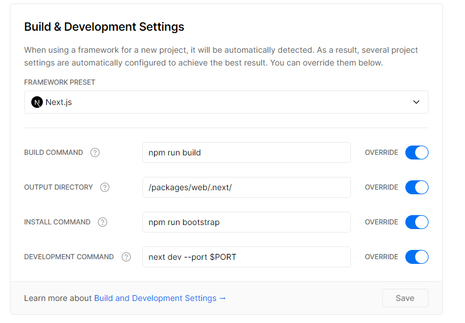465x323 pixels.
Task: Click the OVERRIDE label beside Development Command
Action: (382, 257)
